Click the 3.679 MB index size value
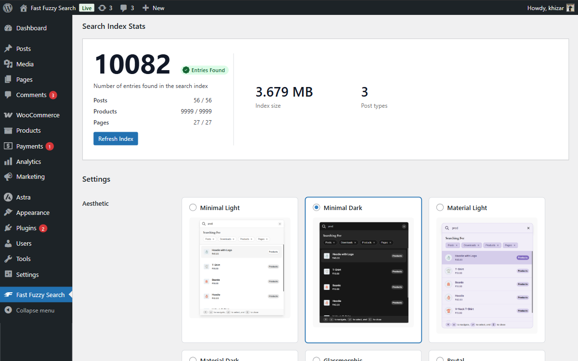Viewport: 578px width, 361px height. (x=284, y=92)
